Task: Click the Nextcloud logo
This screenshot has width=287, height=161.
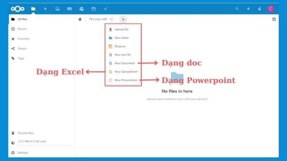Action: 18,9
